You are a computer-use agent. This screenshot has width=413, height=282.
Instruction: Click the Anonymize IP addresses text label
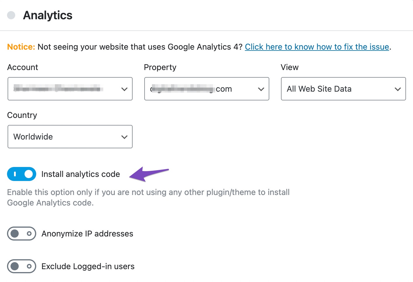[x=87, y=234]
